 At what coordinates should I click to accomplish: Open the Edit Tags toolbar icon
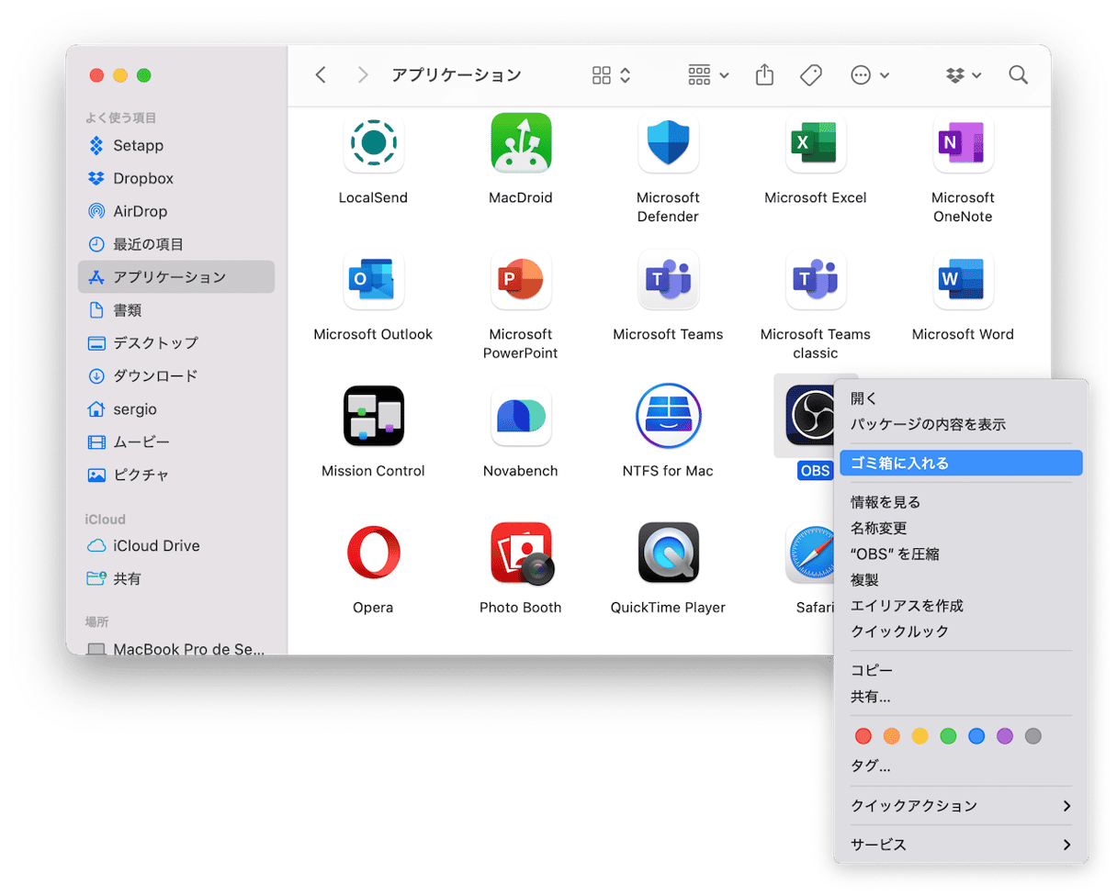[x=810, y=75]
